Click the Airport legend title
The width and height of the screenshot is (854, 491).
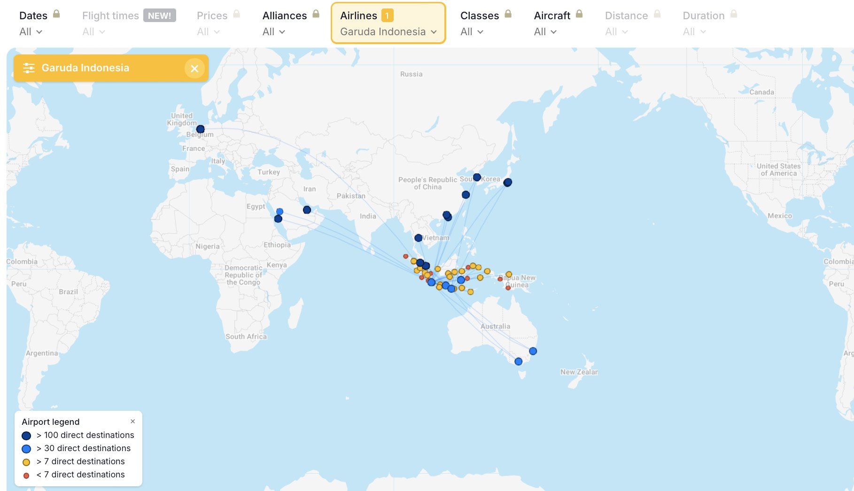point(51,422)
